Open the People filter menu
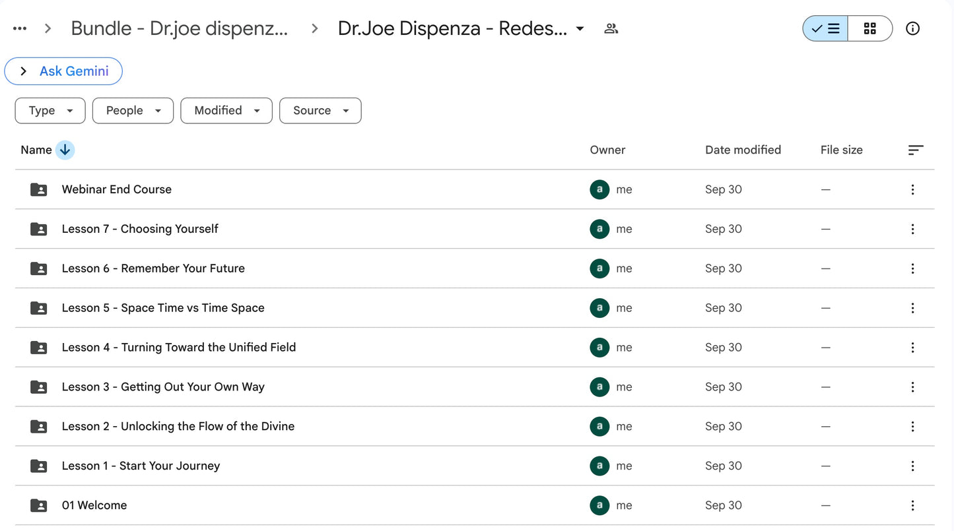954x531 pixels. pyautogui.click(x=133, y=110)
